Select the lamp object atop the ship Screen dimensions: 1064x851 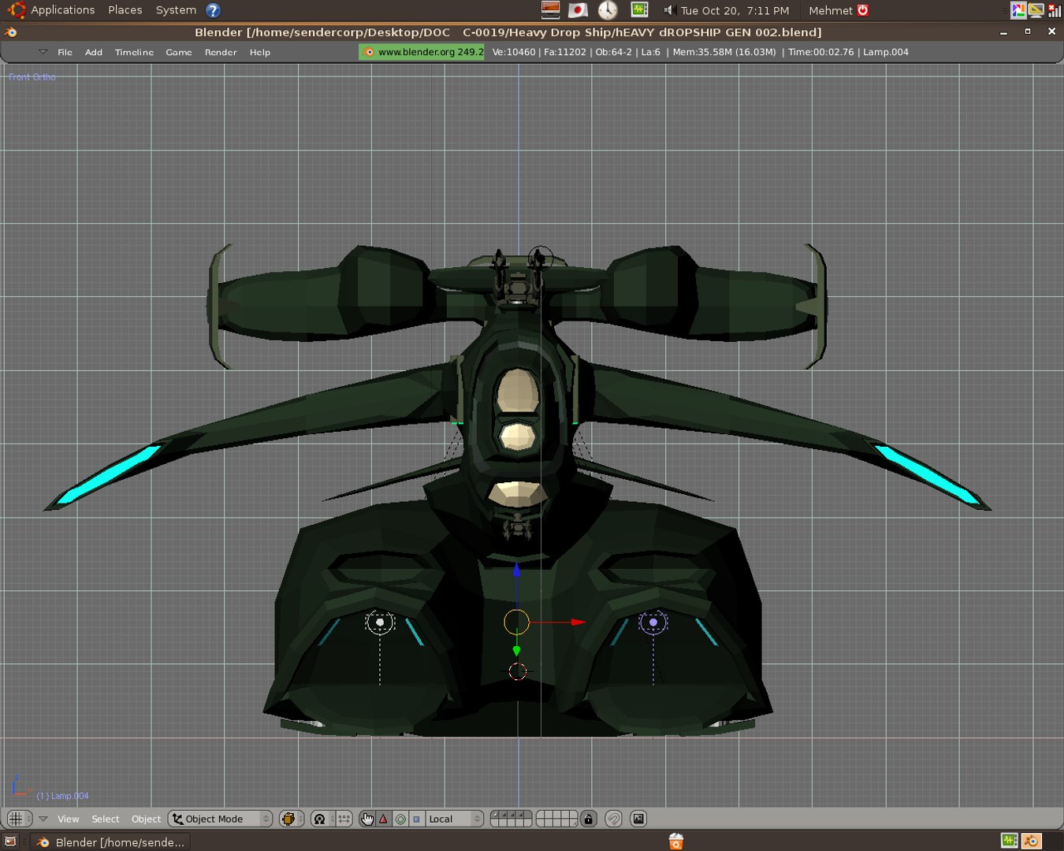click(x=540, y=258)
